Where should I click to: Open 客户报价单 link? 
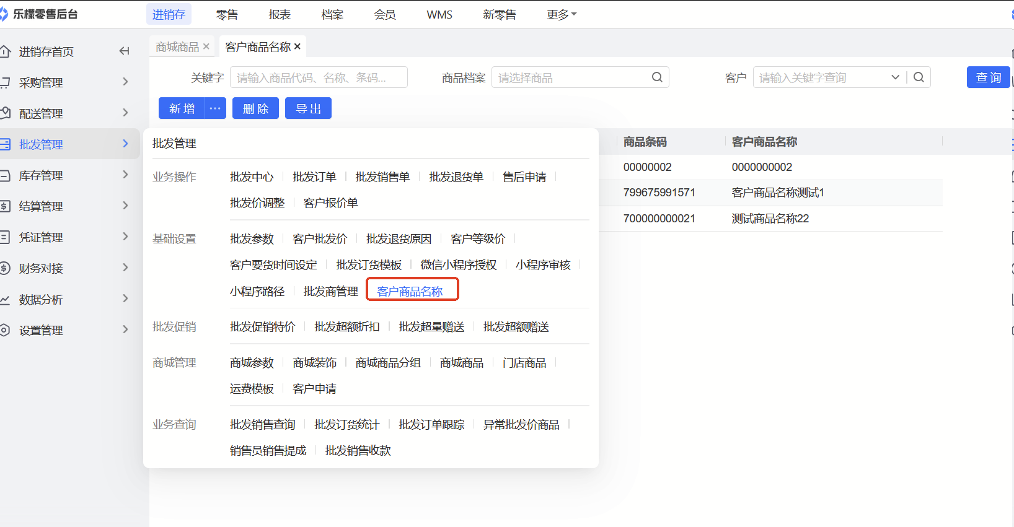pyautogui.click(x=331, y=203)
